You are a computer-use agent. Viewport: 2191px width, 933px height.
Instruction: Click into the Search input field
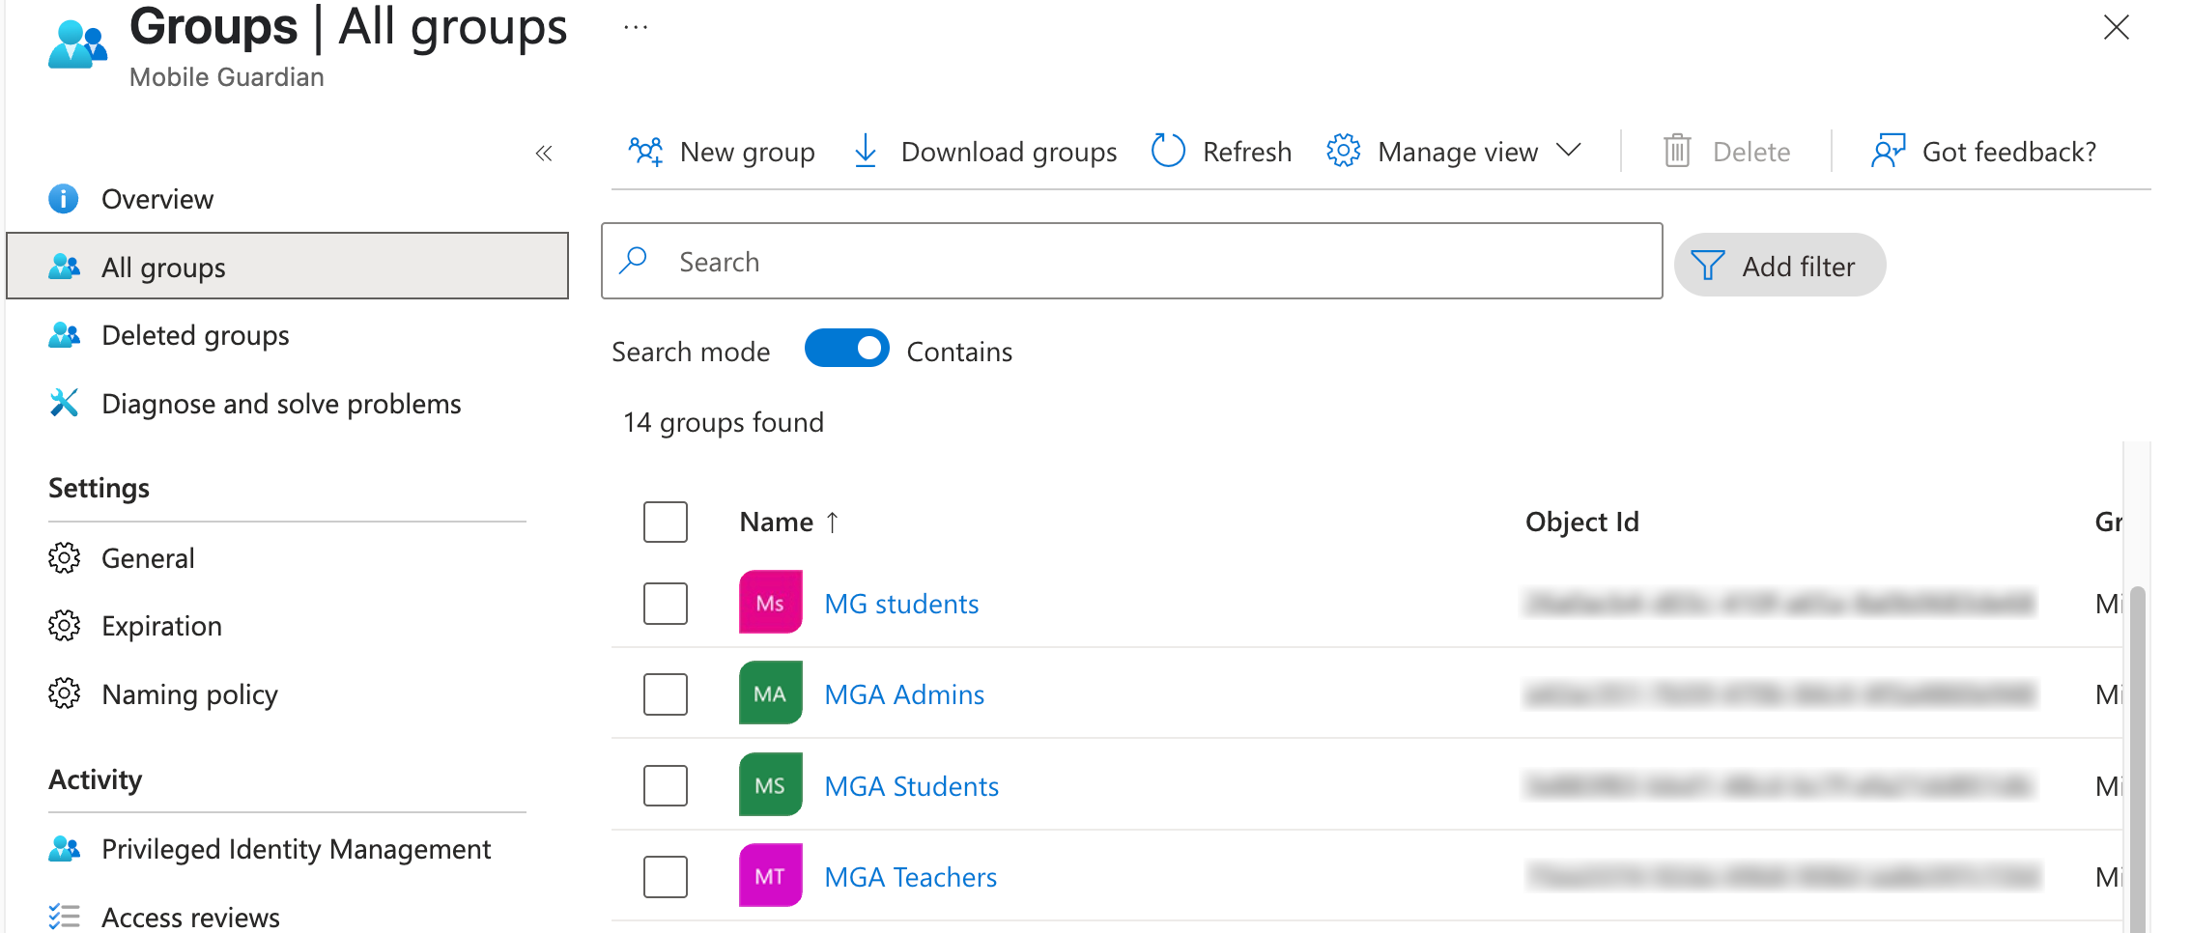point(1131,261)
